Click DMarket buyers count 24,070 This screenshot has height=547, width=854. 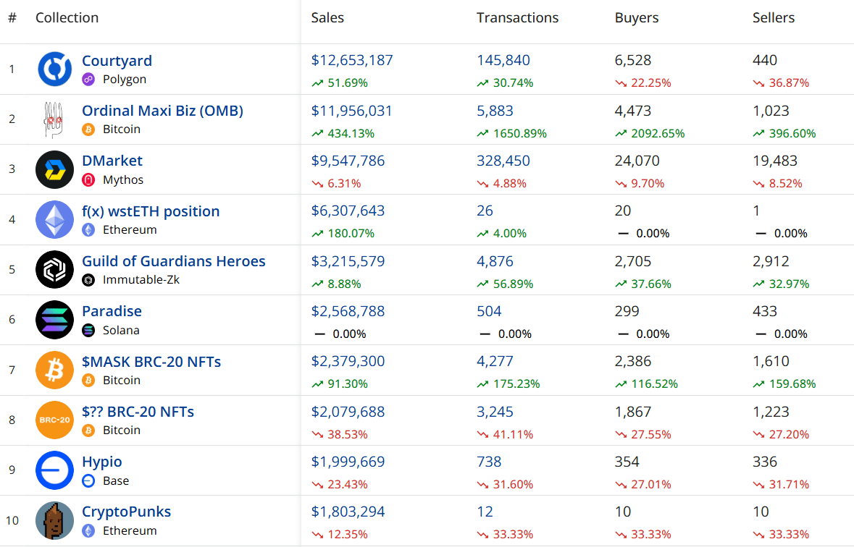637,161
